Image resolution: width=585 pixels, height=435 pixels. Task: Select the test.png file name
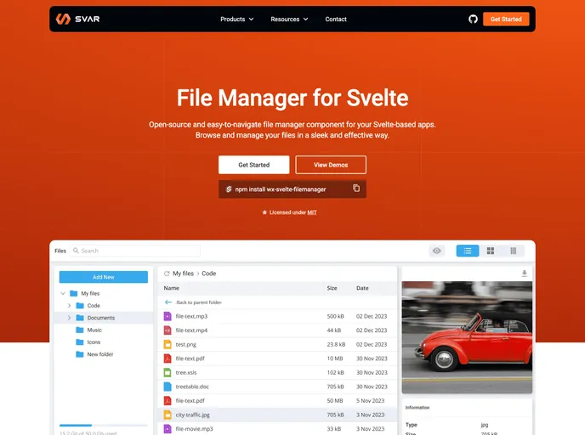tap(186, 344)
